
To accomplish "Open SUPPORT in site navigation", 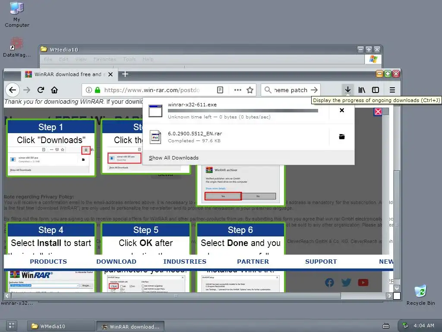I will pyautogui.click(x=321, y=262).
